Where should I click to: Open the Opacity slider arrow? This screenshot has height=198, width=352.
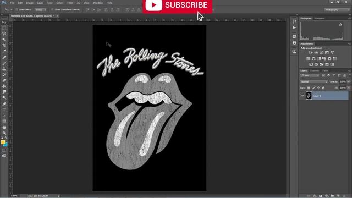[349, 82]
